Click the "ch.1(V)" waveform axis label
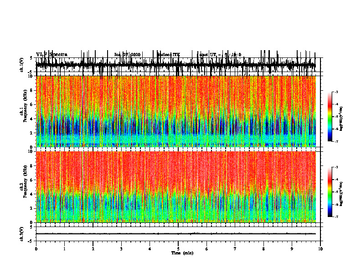This screenshot has width=361, height=279. [x=22, y=65]
